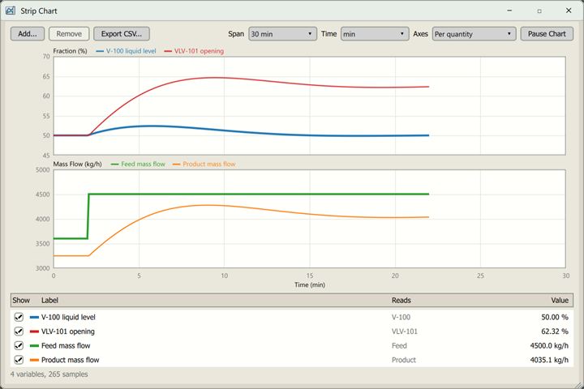Click the Label column header
The height and width of the screenshot is (389, 584).
pos(49,301)
